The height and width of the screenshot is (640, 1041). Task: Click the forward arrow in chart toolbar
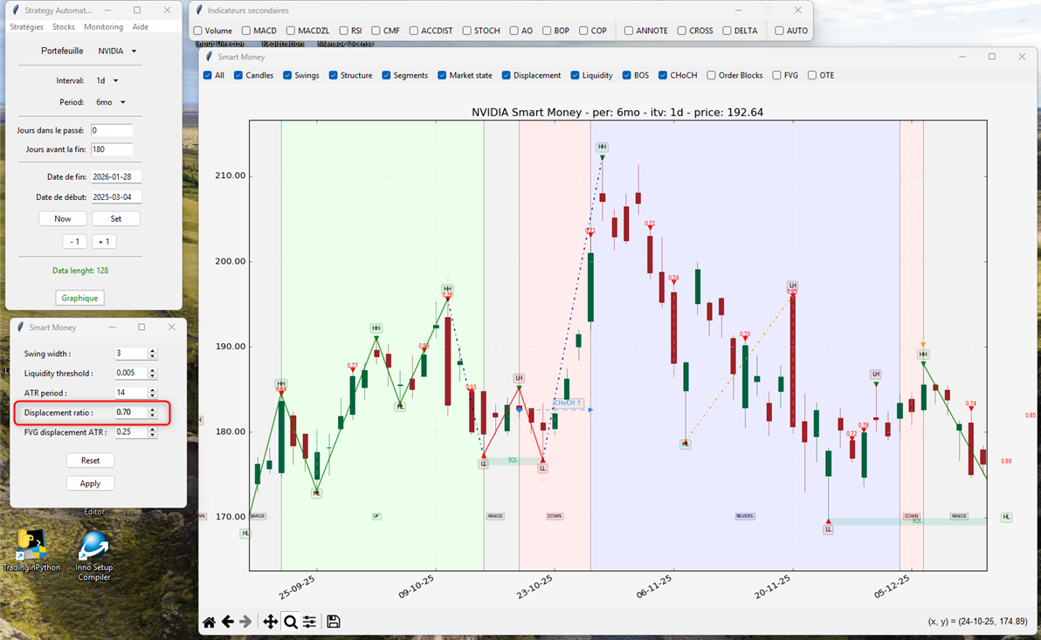click(x=245, y=622)
